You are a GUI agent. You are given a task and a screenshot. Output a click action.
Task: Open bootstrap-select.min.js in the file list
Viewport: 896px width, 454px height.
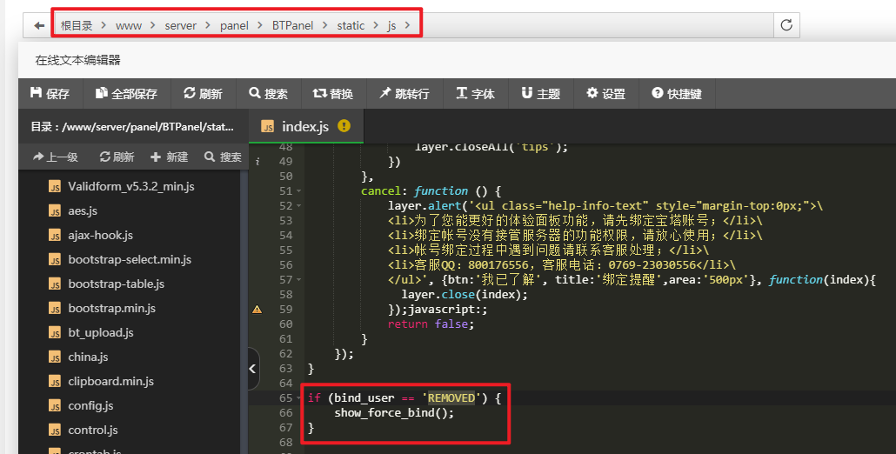tap(129, 260)
